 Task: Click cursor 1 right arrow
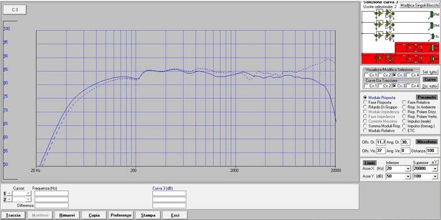[x=28, y=193]
